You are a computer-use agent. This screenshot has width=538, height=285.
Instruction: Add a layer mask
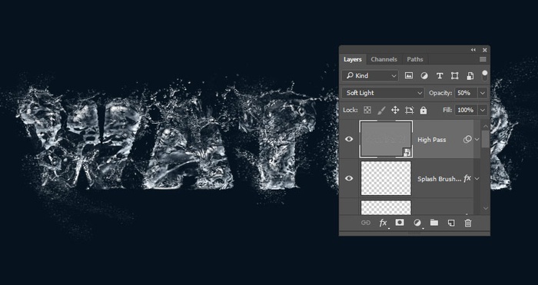pyautogui.click(x=400, y=223)
